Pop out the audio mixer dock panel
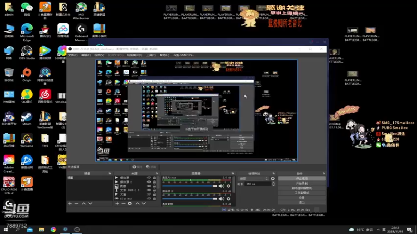 [232, 173]
